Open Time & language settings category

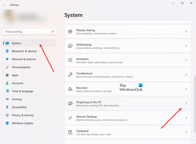[x=22, y=91]
